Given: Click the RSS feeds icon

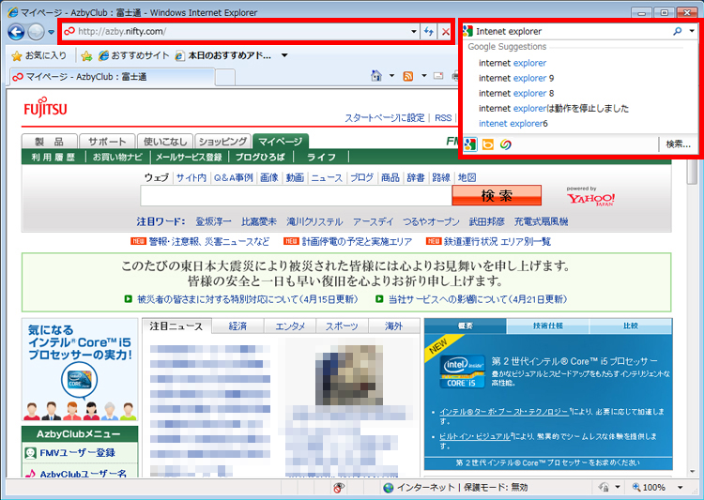Looking at the screenshot, I should 407,76.
